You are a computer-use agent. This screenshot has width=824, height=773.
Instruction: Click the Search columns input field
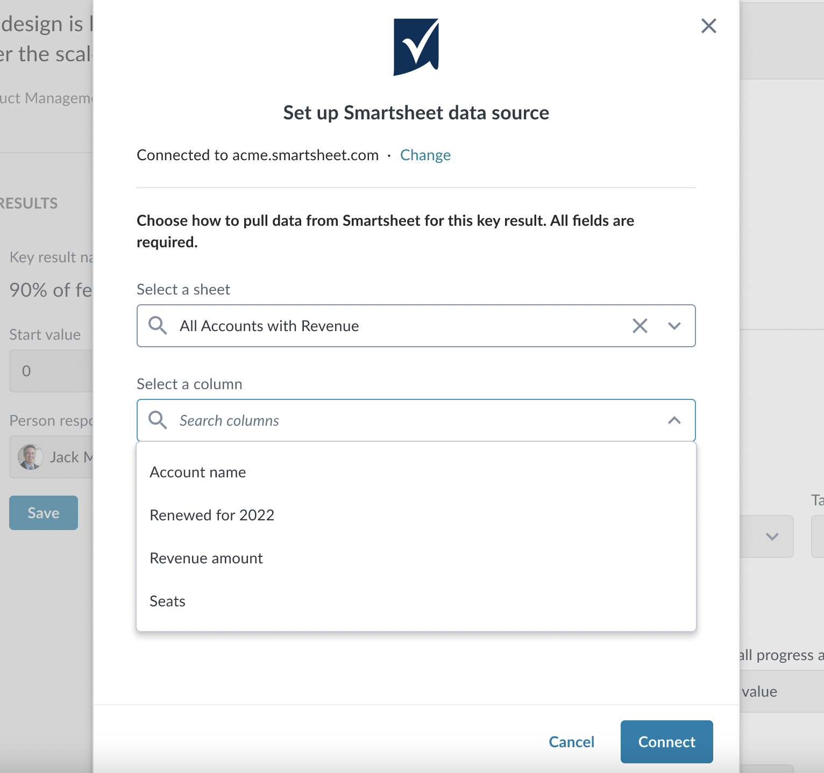[x=416, y=420]
